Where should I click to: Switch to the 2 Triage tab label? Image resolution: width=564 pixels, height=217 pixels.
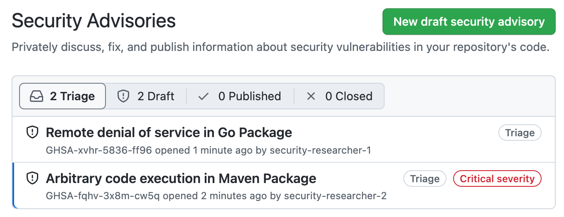(72, 96)
